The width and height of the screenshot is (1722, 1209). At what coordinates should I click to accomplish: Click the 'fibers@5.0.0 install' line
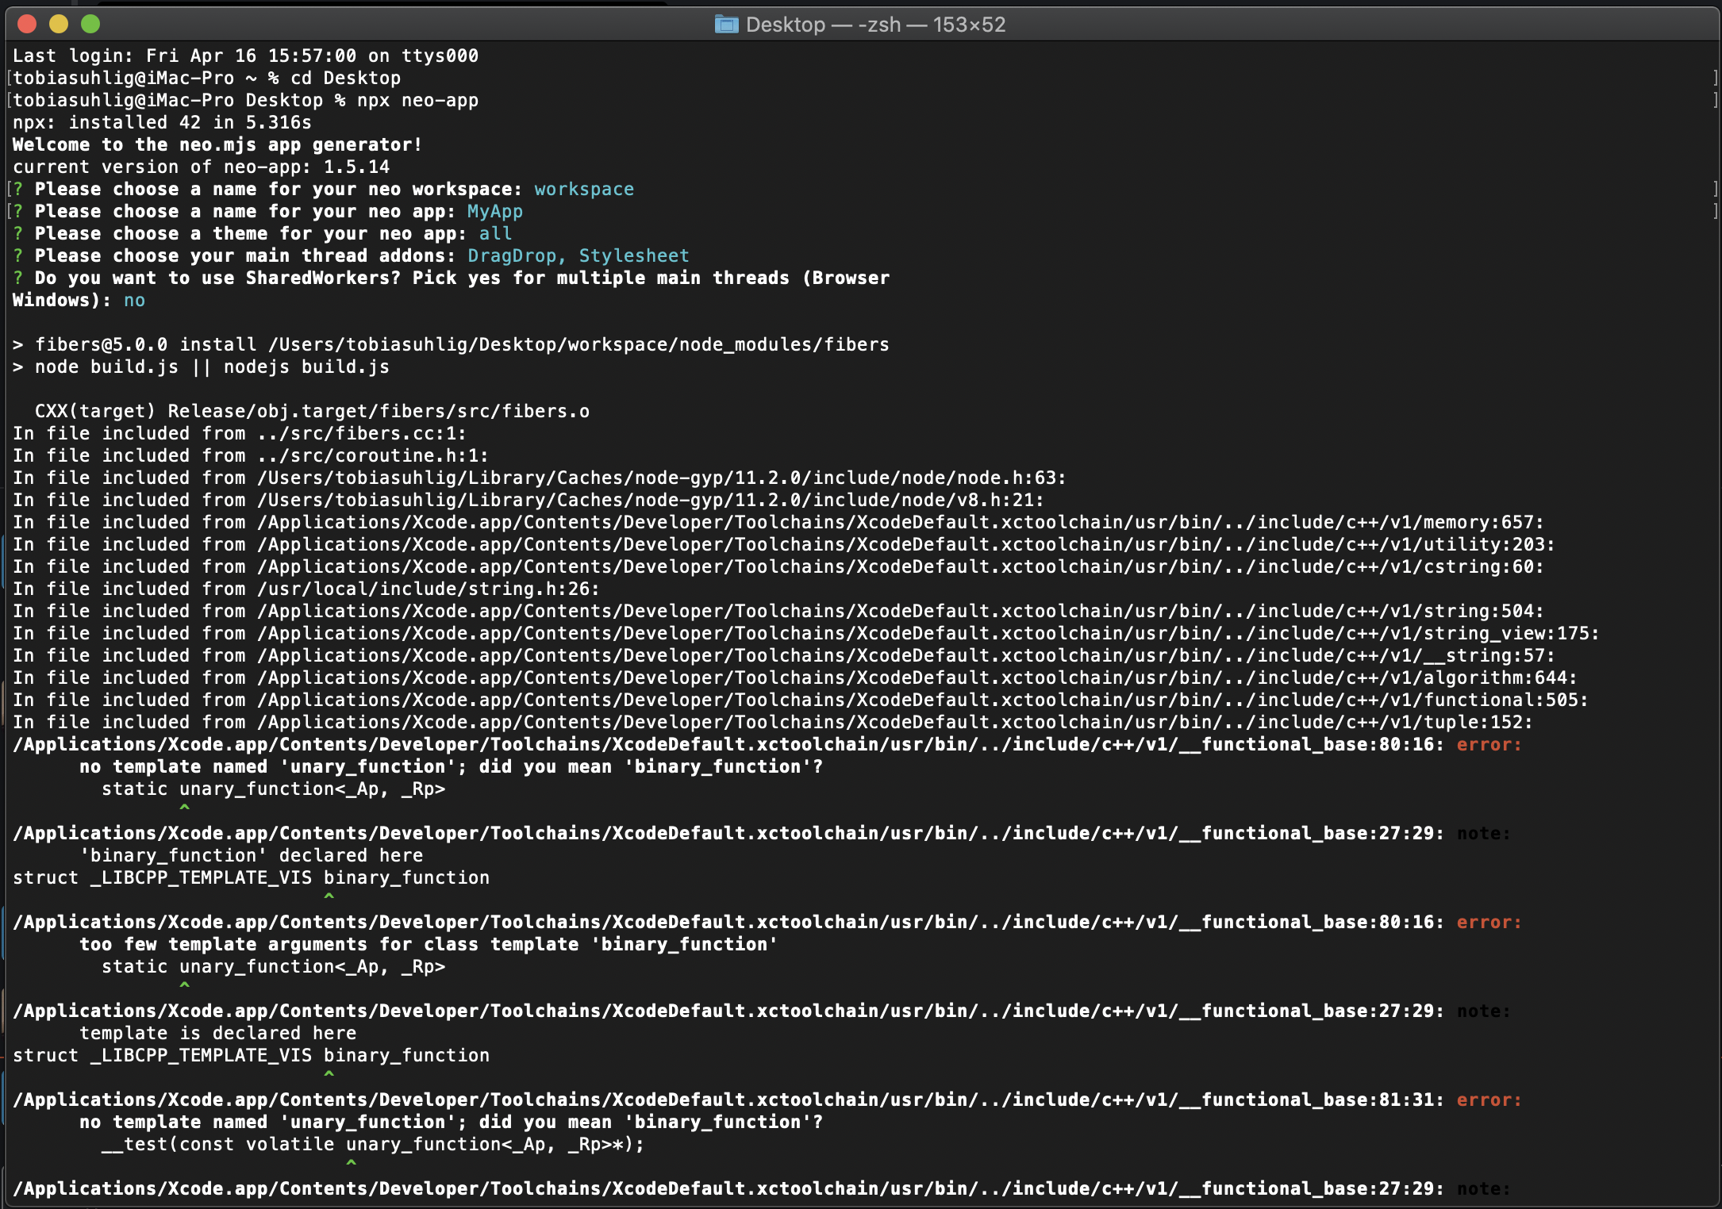click(x=451, y=344)
